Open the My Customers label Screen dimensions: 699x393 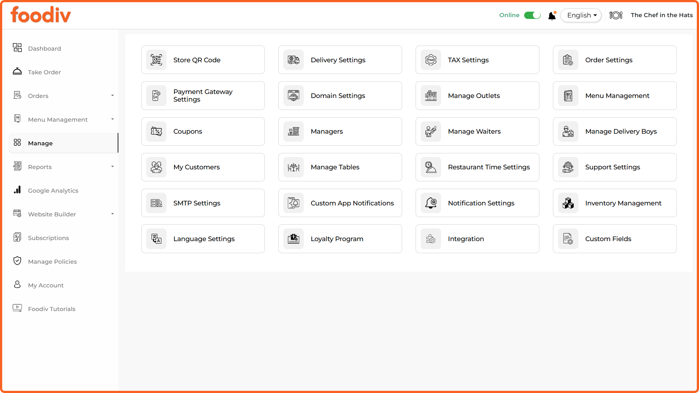[x=196, y=167]
